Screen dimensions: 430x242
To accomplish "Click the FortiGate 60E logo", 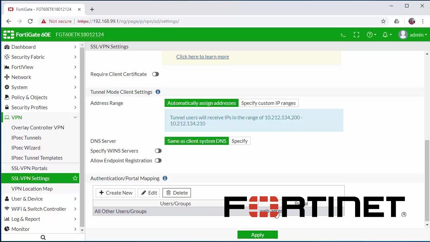I will [x=27, y=34].
